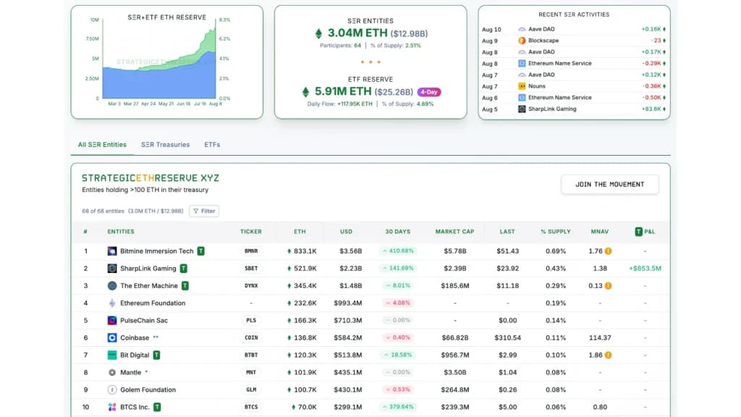
Task: Click the BTCS Inc. logo icon
Action: click(112, 407)
